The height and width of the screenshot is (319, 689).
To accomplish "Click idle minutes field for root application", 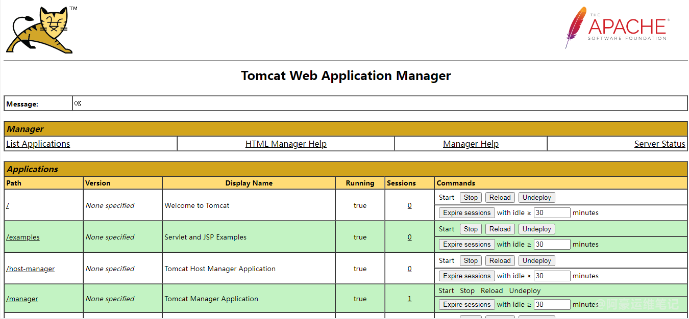I will click(552, 213).
